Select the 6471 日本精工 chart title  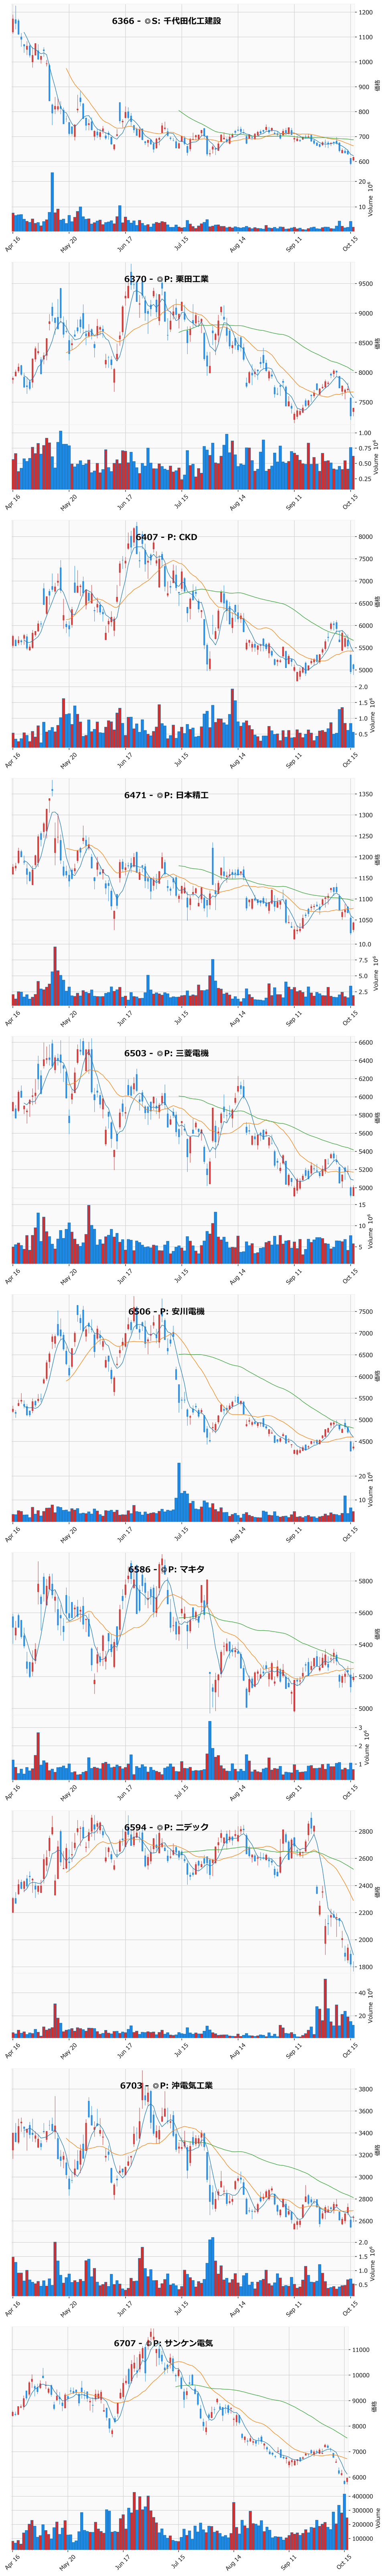pos(166,795)
